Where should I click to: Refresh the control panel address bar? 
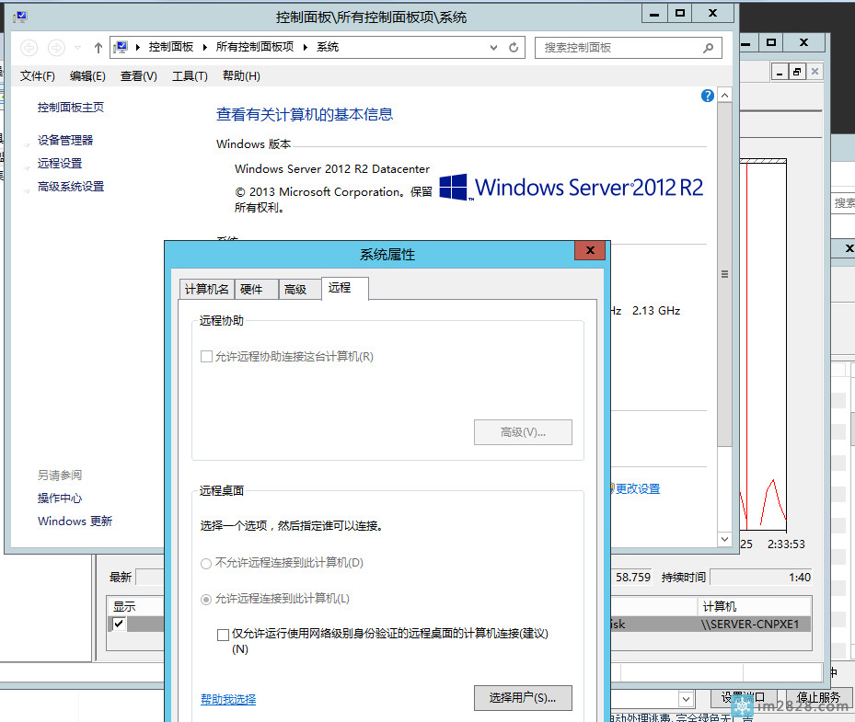[x=514, y=48]
